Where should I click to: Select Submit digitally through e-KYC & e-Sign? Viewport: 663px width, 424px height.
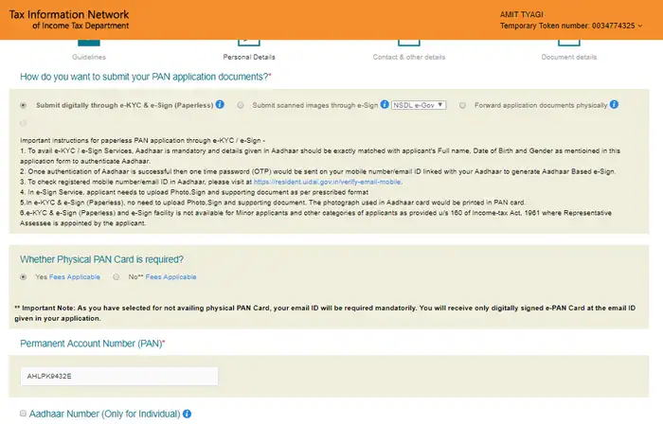(24, 105)
